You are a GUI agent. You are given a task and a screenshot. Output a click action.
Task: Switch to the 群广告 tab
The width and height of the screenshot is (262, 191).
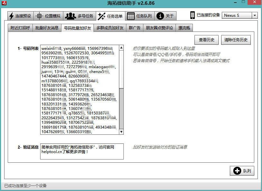tap(134, 28)
